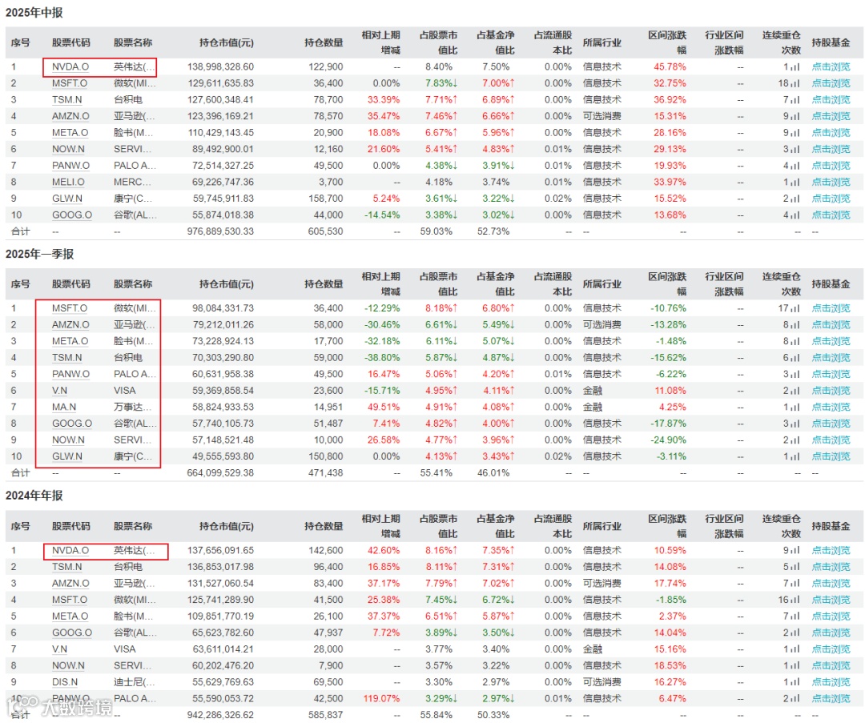
Task: Click the -24.90% price change cell
Action: point(669,440)
